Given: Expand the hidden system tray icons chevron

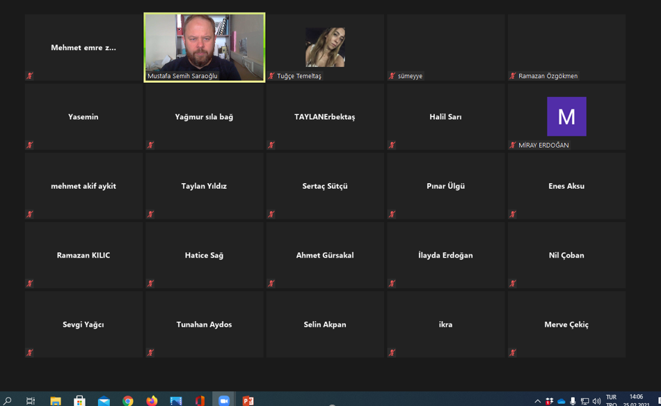Looking at the screenshot, I should coord(537,401).
